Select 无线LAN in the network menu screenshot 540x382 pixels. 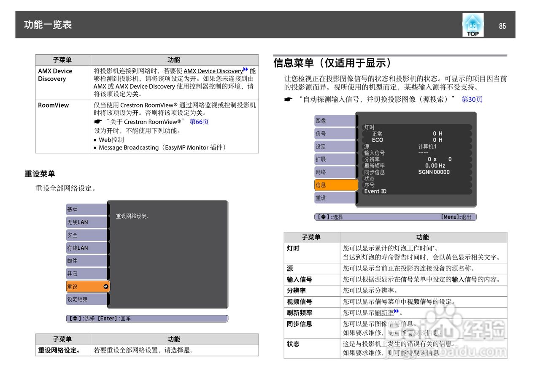[x=86, y=222]
